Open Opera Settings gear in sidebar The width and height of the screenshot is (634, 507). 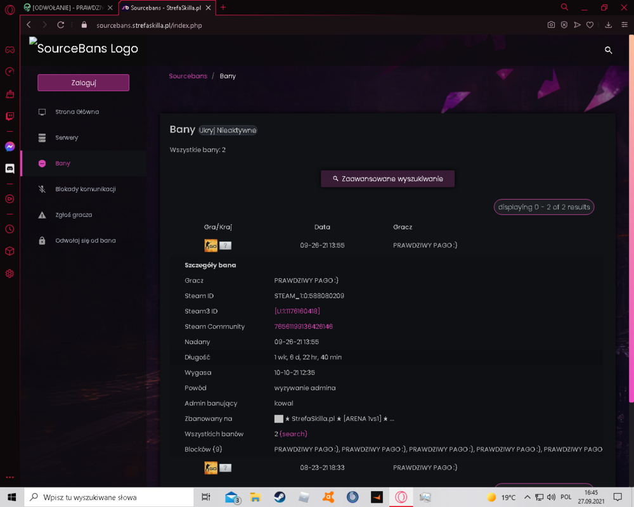click(10, 274)
